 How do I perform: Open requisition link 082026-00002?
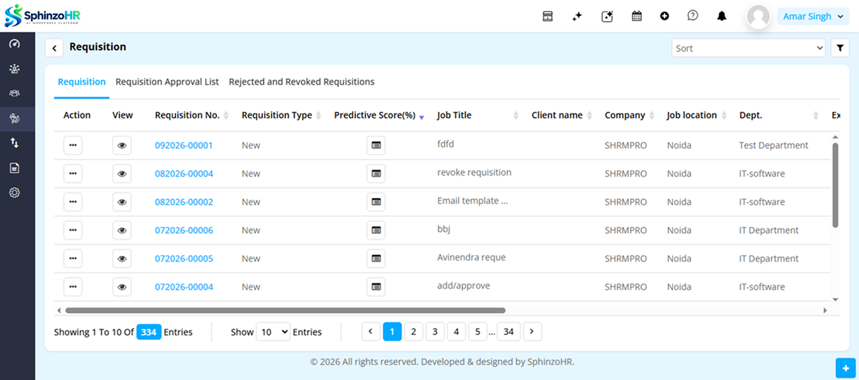[184, 202]
